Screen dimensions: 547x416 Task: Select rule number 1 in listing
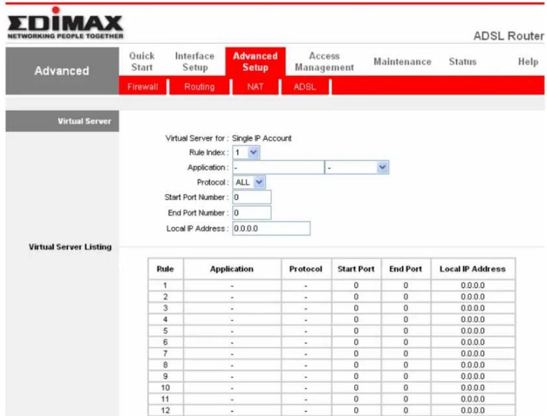pyautogui.click(x=165, y=286)
